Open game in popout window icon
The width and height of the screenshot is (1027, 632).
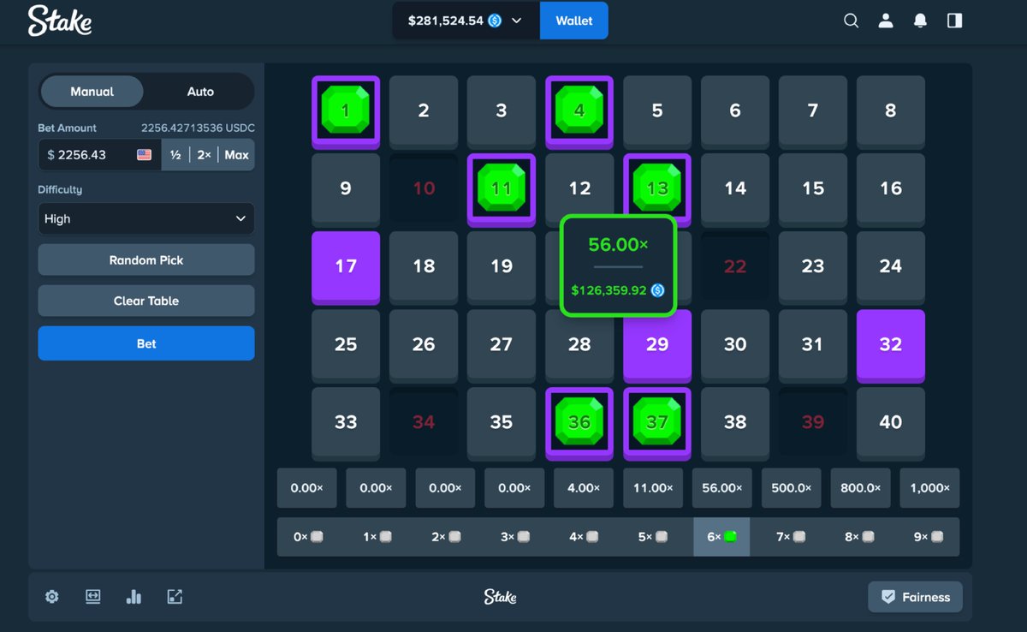click(175, 597)
